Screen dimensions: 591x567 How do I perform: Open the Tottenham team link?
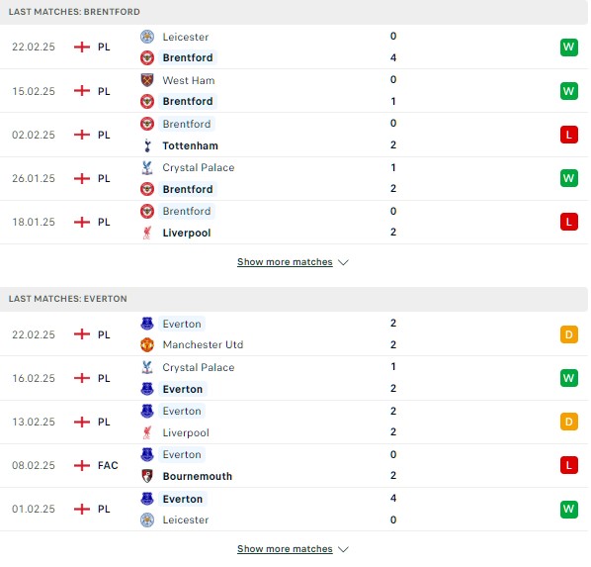pyautogui.click(x=190, y=145)
